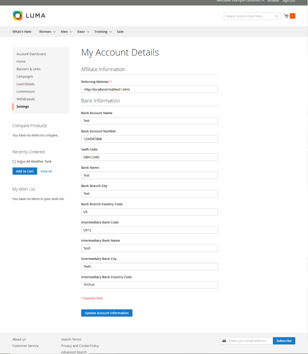Click the Add to Cart button

(x=25, y=171)
